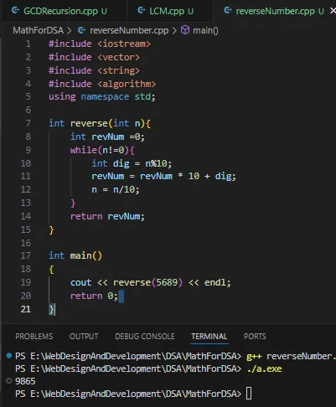Viewport: 336px width, 407px height.
Task: Open reverseNumber.cpp breadcrumb item
Action: click(x=129, y=30)
